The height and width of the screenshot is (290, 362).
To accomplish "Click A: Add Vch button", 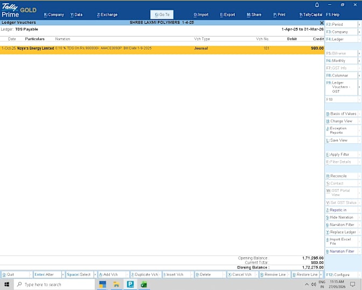I will (x=112, y=274).
